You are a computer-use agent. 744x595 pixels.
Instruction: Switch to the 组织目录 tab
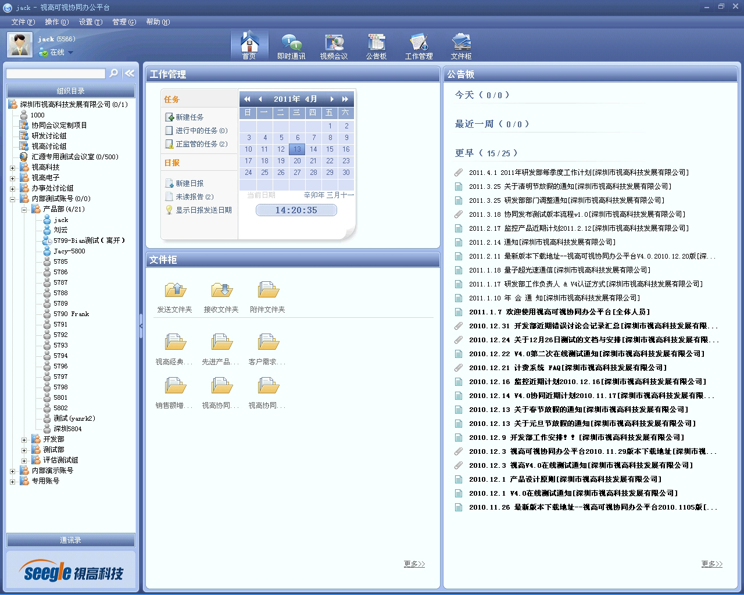71,91
